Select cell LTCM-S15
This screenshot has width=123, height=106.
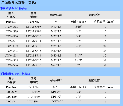(x=11, y=60)
